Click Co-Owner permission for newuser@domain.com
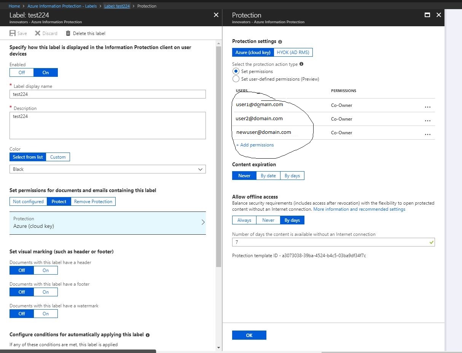Viewport: 462px width, 353px height. [x=342, y=133]
